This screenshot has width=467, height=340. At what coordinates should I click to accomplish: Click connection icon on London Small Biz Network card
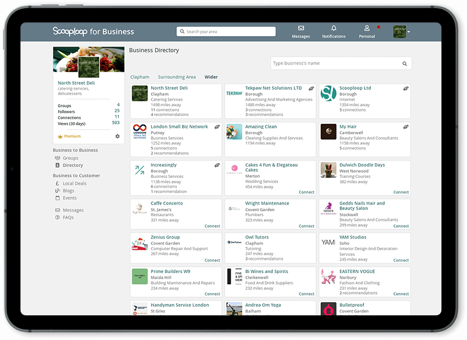click(x=217, y=126)
